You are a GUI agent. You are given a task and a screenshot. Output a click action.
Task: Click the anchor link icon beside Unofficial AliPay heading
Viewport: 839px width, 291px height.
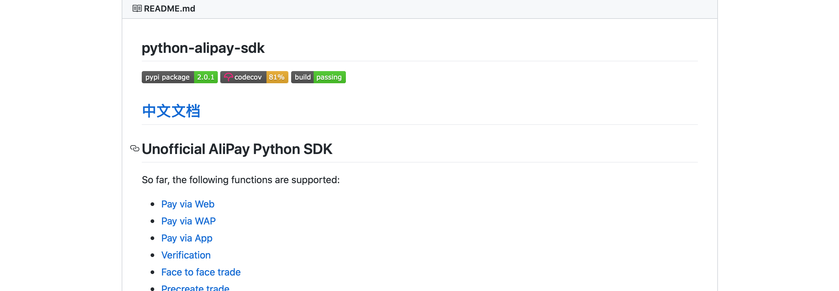[x=134, y=149]
